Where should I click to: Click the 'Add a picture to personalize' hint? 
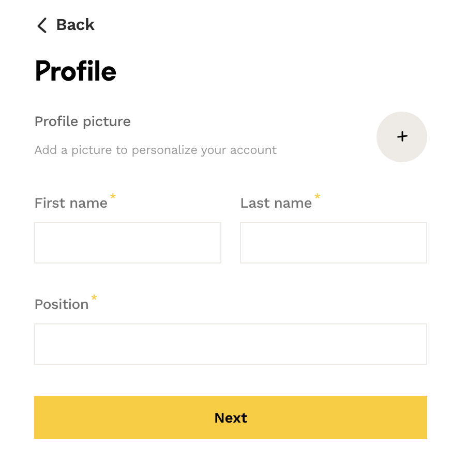pos(155,150)
